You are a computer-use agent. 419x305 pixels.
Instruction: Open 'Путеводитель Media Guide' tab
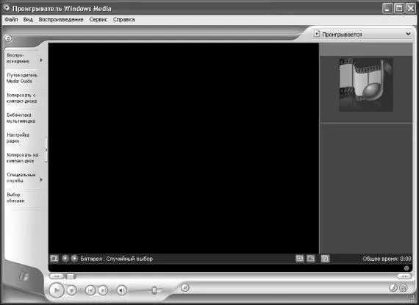pyautogui.click(x=22, y=78)
